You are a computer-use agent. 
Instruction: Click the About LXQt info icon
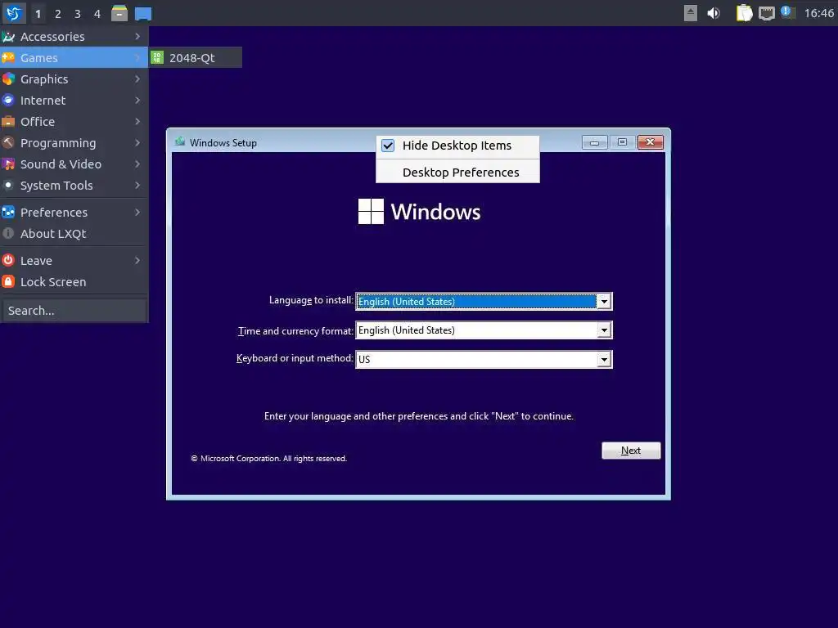(8, 233)
